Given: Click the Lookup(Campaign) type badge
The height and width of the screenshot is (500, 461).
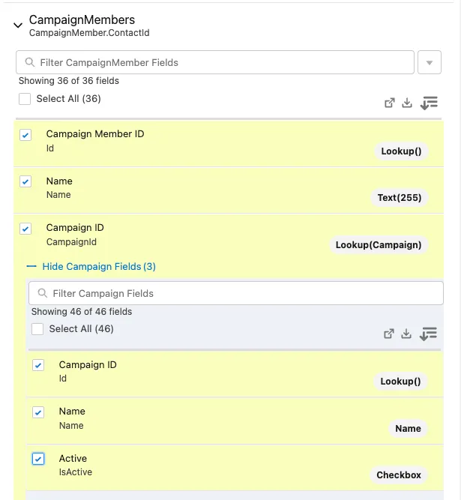Looking at the screenshot, I should tap(379, 245).
